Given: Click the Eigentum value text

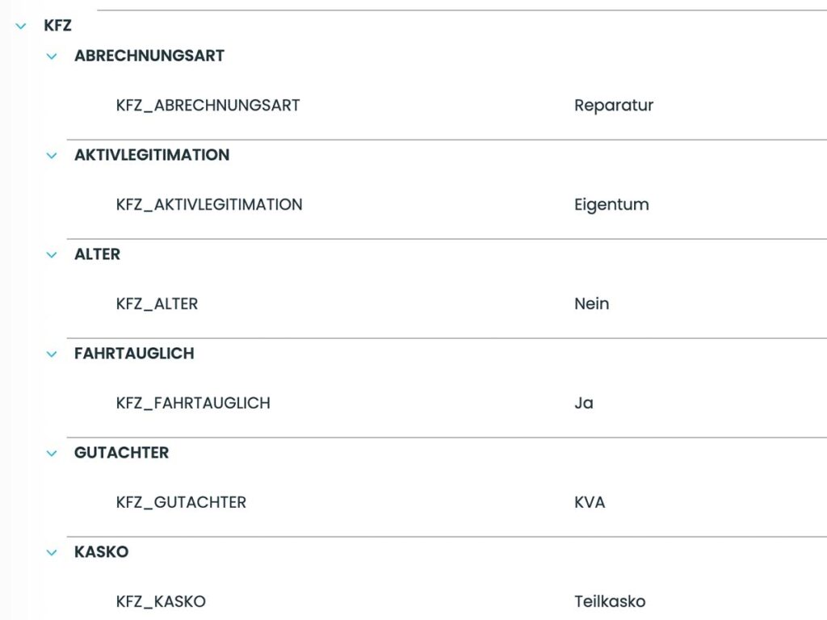Looking at the screenshot, I should click(611, 204).
